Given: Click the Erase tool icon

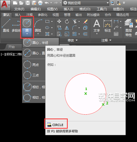Looking at the screenshot, I should click(85, 21).
